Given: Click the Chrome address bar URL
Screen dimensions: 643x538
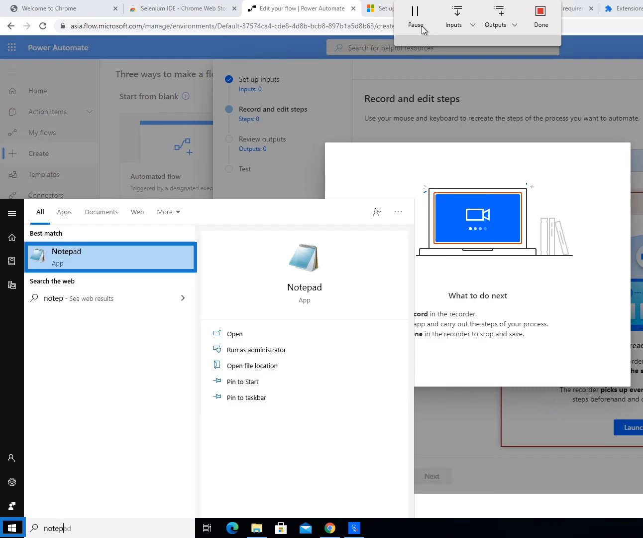Looking at the screenshot, I should 232,26.
